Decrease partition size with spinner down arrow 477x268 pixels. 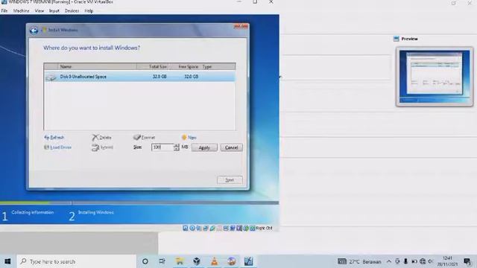pos(177,149)
